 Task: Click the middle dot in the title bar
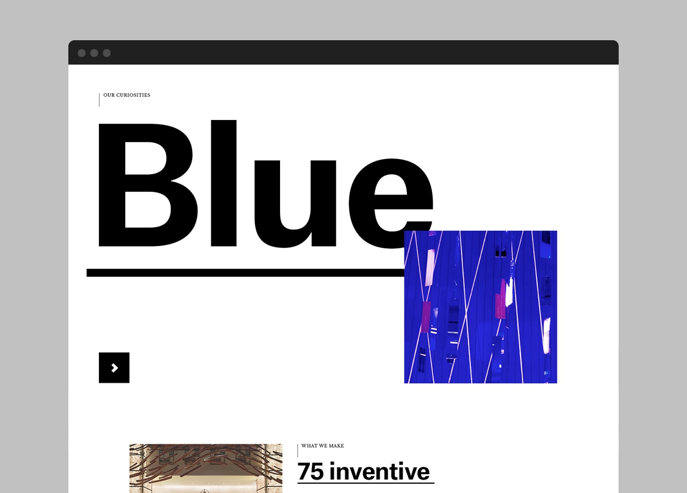tap(94, 53)
